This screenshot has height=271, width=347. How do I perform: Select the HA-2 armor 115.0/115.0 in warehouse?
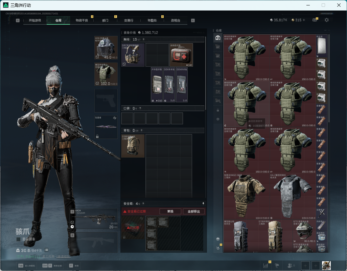[x=293, y=196]
